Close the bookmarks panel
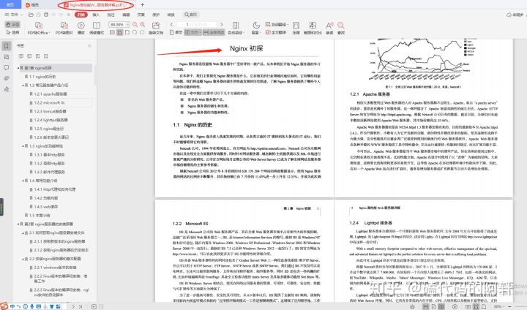This screenshot has height=310, width=527. point(89,45)
